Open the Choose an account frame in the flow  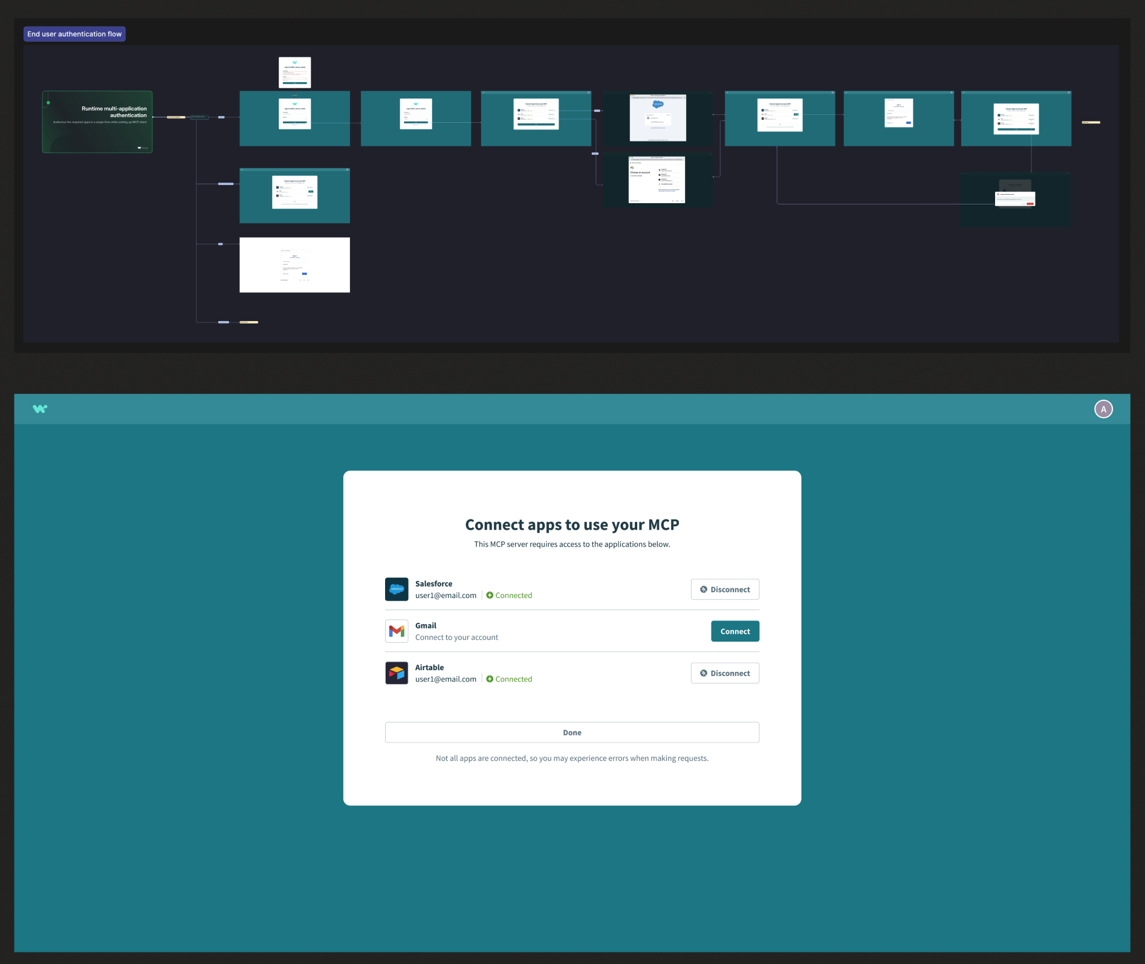tap(658, 180)
